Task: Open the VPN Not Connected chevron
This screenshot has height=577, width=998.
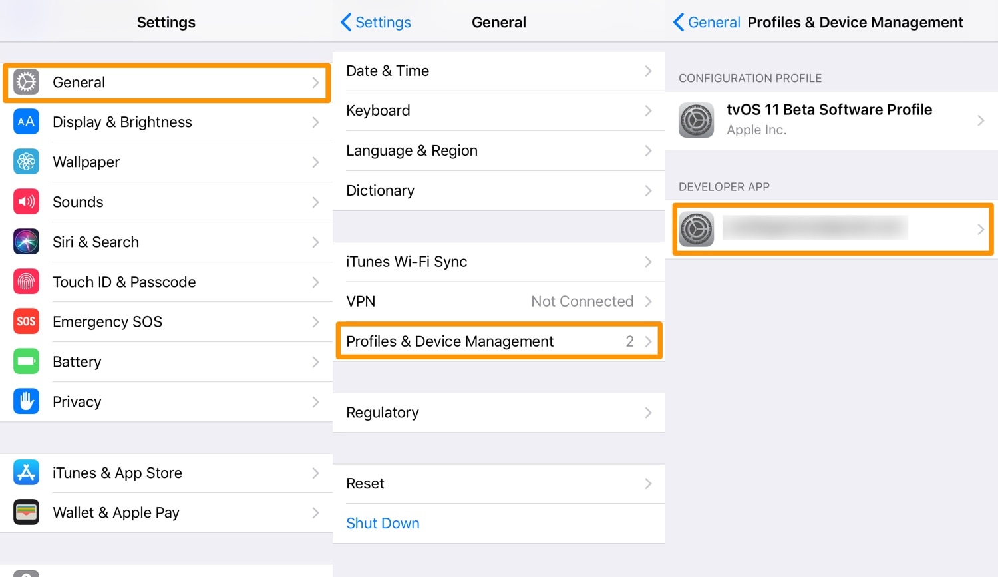Action: pyautogui.click(x=648, y=301)
